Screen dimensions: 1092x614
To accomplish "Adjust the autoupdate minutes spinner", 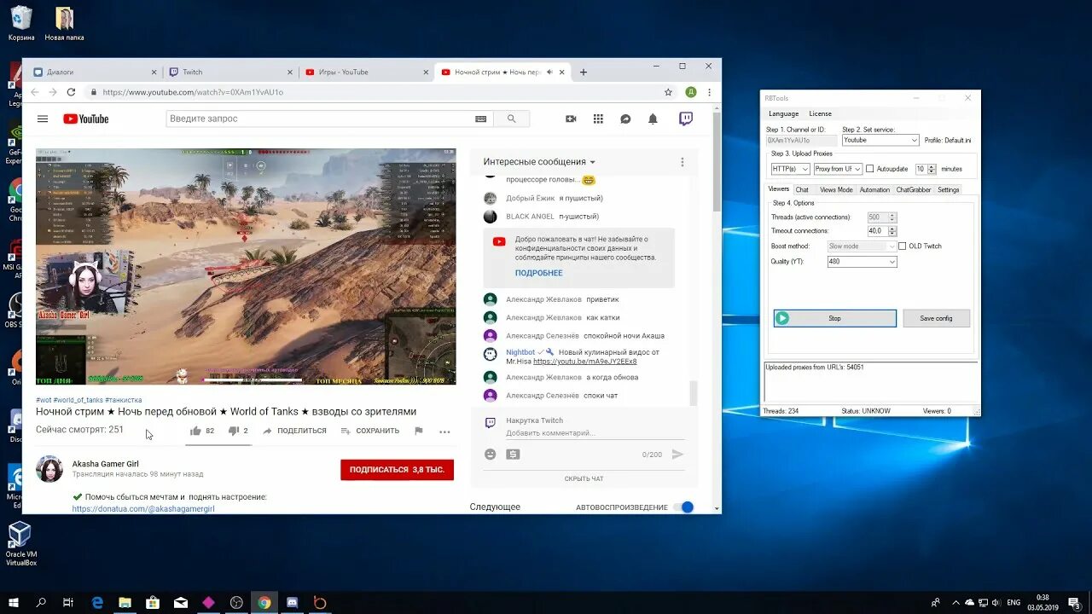I will [932, 169].
